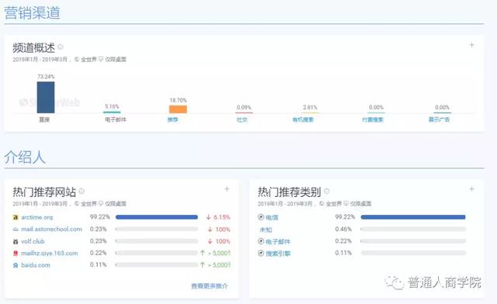The height and width of the screenshot is (304, 497).
Task: Click the 直接 channel label
Action: tap(44, 119)
